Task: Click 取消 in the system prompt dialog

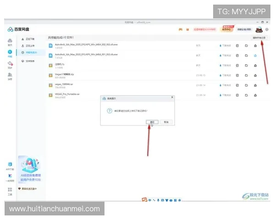Action: (165, 122)
